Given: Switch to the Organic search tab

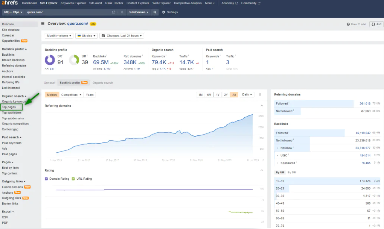Looking at the screenshot, I should coord(103,83).
